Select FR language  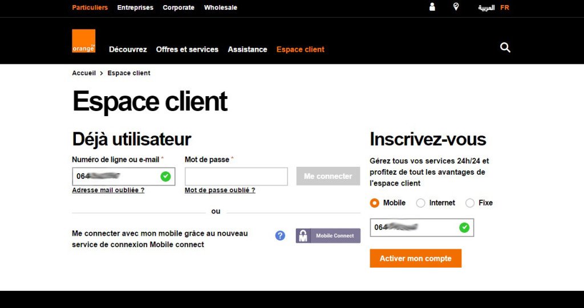[505, 7]
